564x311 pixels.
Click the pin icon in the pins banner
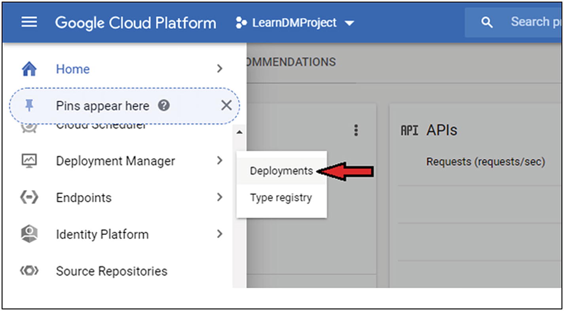click(29, 106)
